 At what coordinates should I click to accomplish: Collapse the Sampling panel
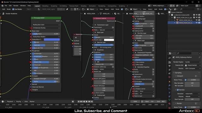[174, 73]
